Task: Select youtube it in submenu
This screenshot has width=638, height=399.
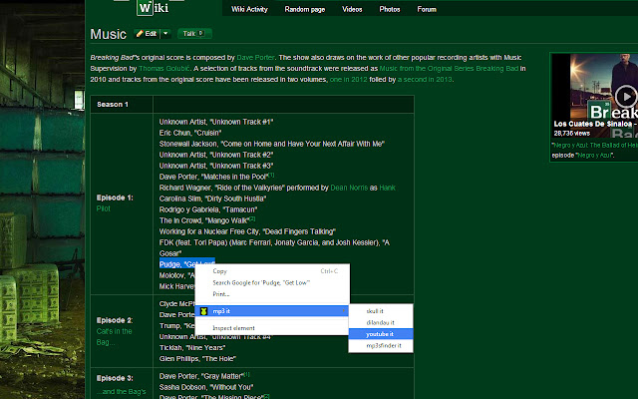Action: click(x=381, y=334)
